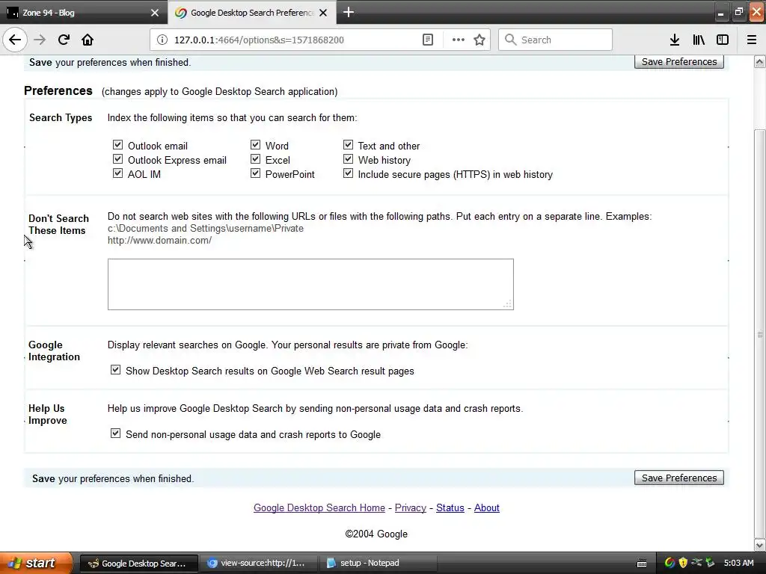Toggle the Excel checkbox

(255, 158)
